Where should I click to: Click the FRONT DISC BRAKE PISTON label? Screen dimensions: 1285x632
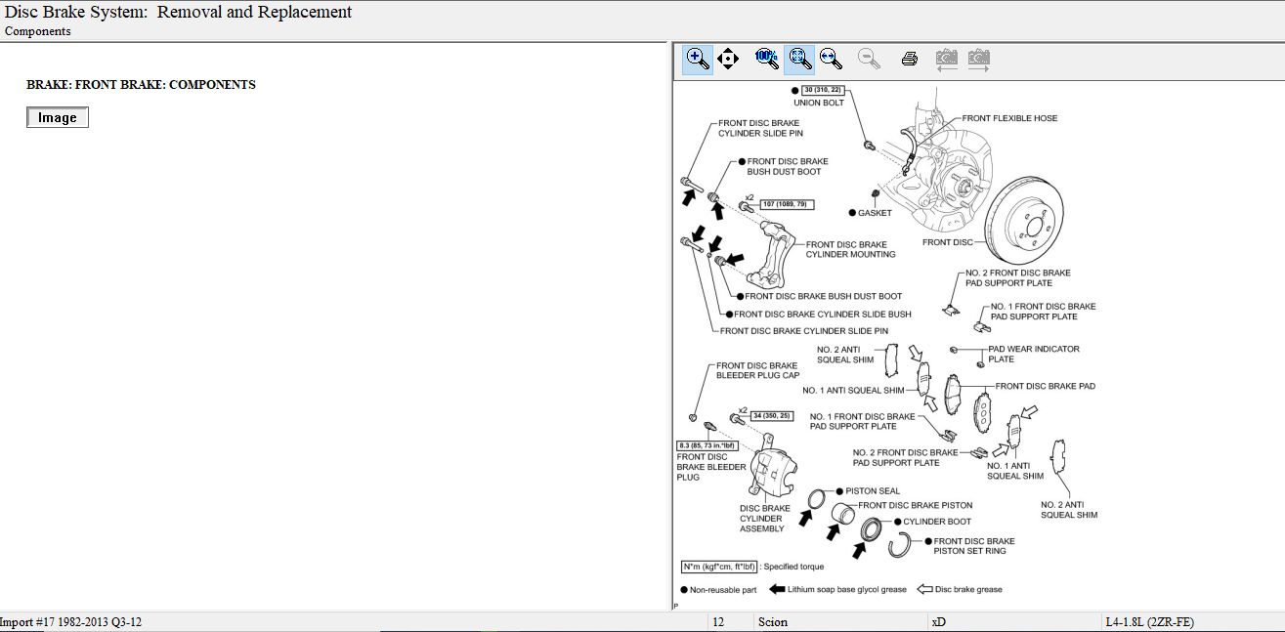coord(915,506)
